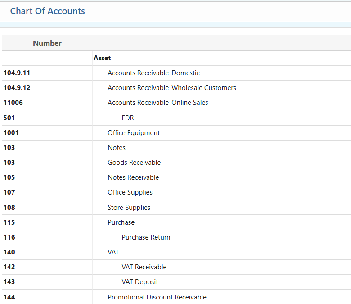Screen dimensions: 351x304
Task: Open the VAT Receivable sub-account
Action: click(x=144, y=267)
